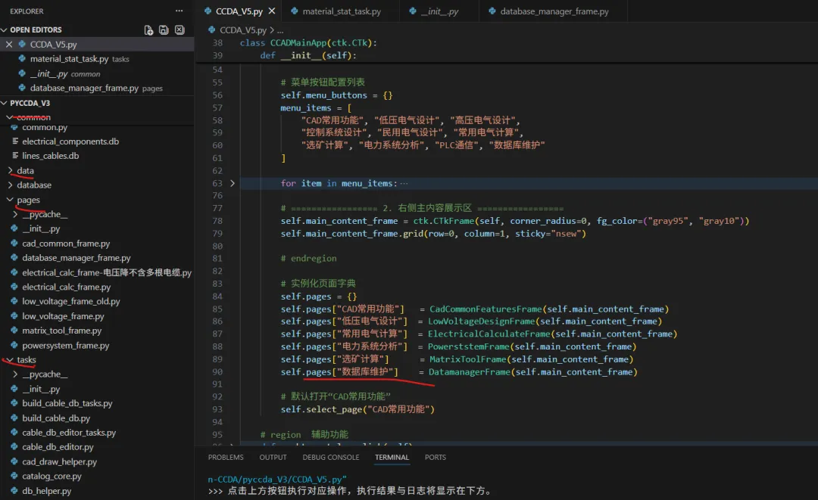Click the Explorer more actions ellipsis
818x500 pixels.
pyautogui.click(x=179, y=11)
